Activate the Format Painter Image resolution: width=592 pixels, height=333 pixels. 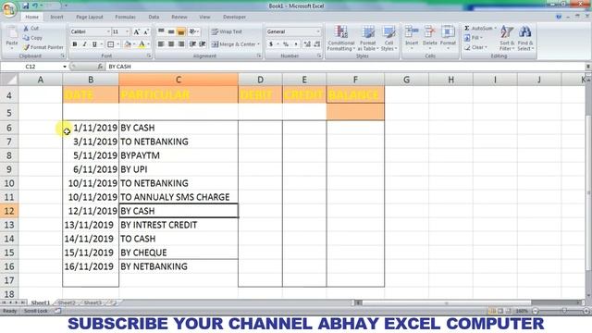pyautogui.click(x=43, y=47)
